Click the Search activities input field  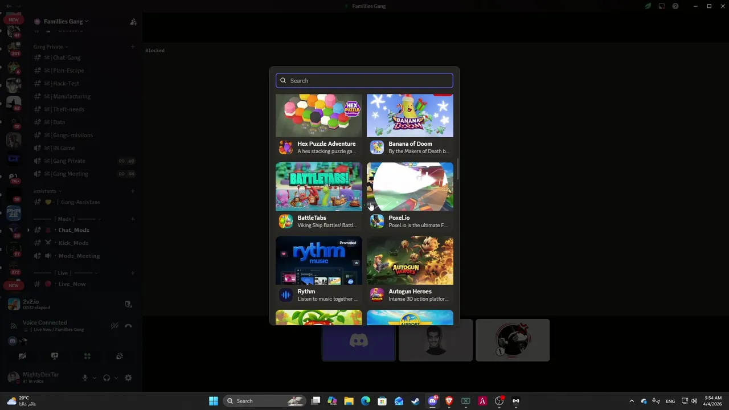tap(364, 80)
